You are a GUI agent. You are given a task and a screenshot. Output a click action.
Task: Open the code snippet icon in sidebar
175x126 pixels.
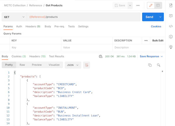click(171, 26)
